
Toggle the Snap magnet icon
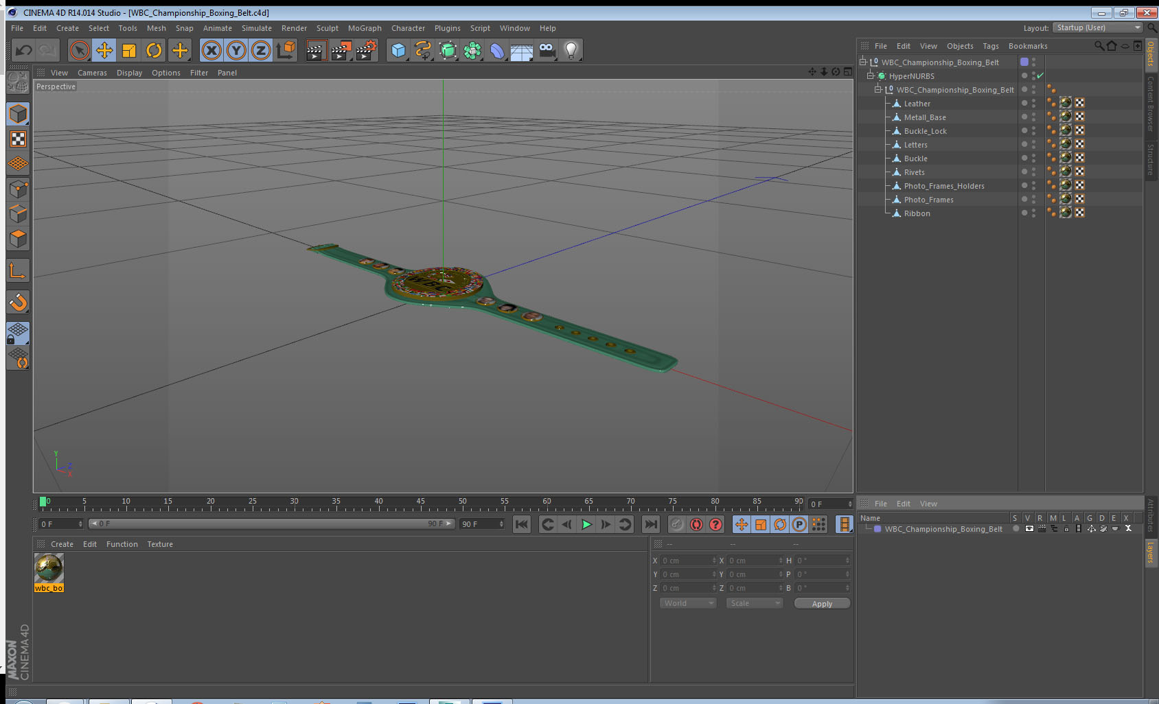19,303
